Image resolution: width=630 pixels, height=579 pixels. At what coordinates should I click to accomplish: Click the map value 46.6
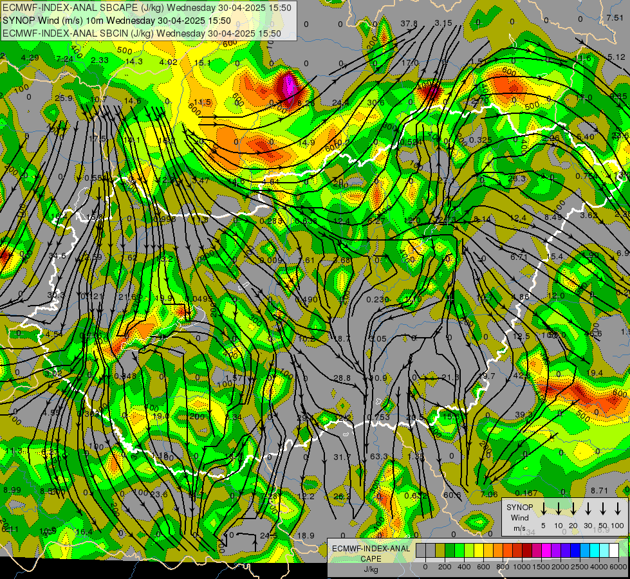point(593,333)
